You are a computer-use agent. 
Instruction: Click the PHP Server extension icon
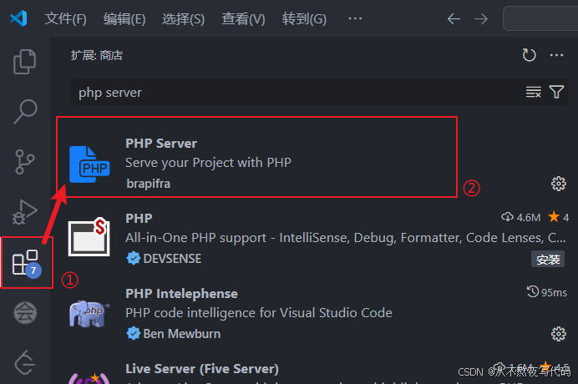89,164
